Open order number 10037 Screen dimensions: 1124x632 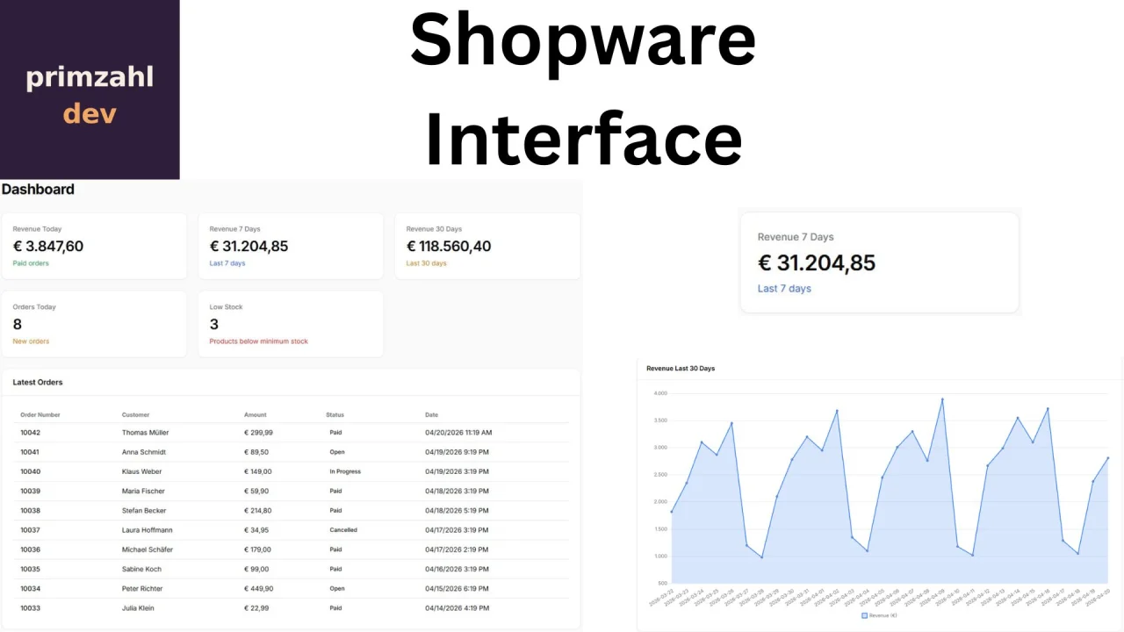[x=30, y=530]
